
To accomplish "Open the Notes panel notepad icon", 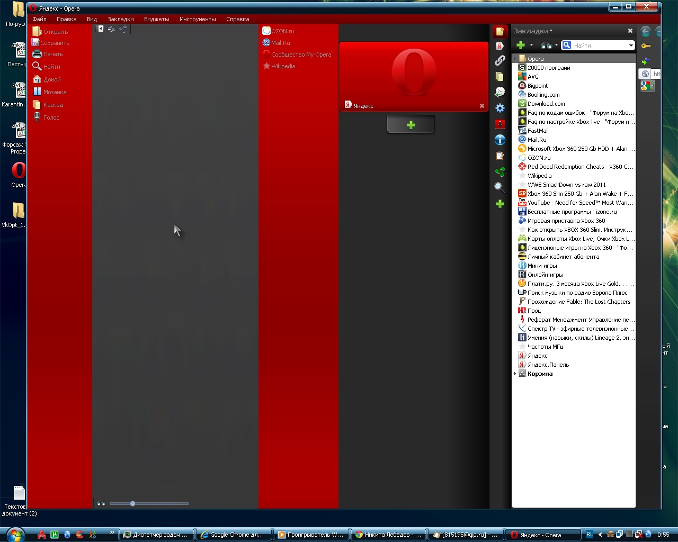I will [499, 156].
